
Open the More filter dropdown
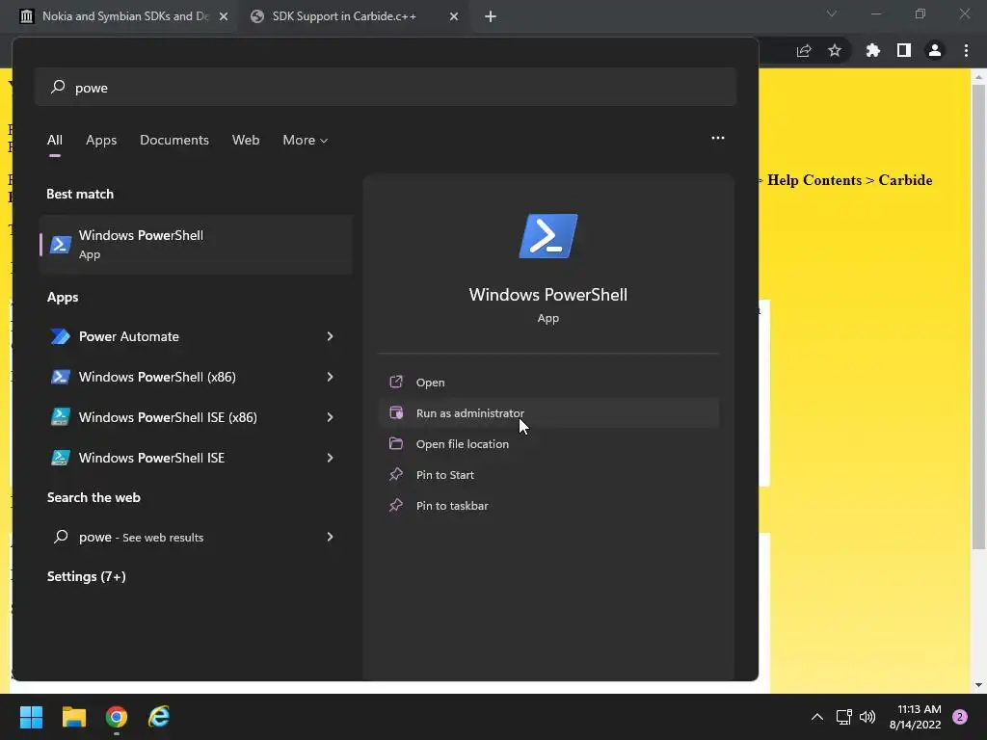(x=306, y=140)
